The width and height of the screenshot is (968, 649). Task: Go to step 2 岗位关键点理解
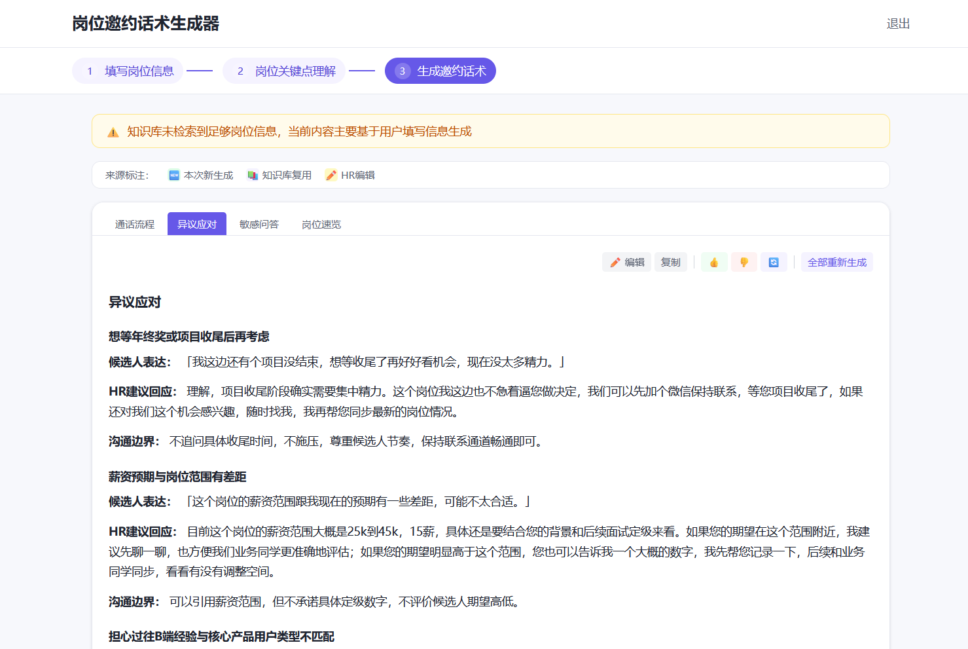pyautogui.click(x=284, y=71)
